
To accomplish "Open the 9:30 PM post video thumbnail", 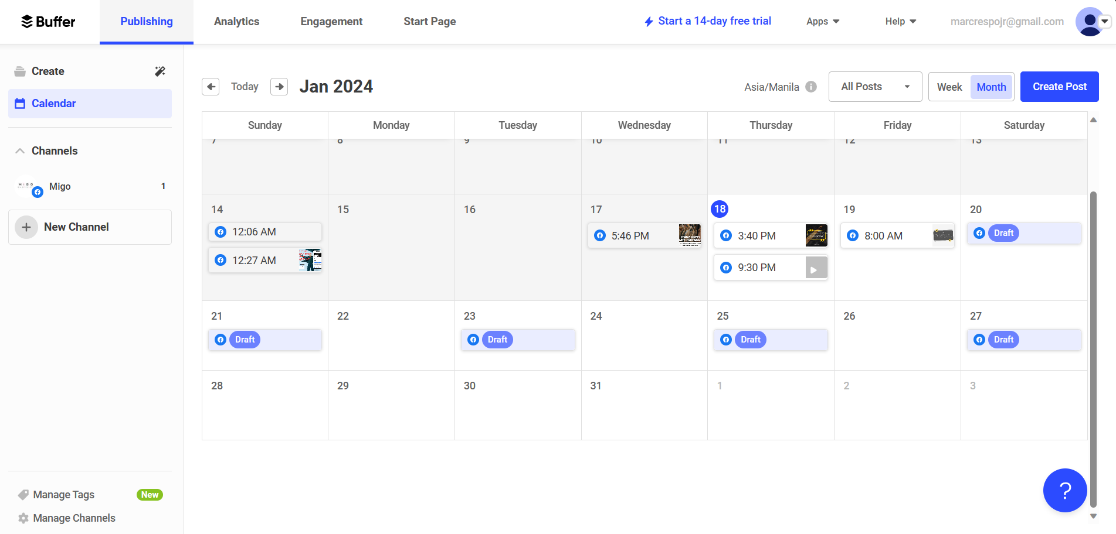I will tap(816, 268).
